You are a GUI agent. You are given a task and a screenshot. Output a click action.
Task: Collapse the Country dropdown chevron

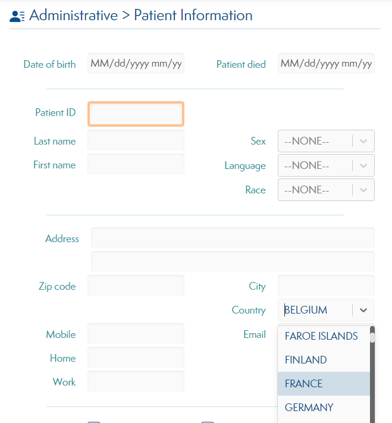tap(363, 310)
